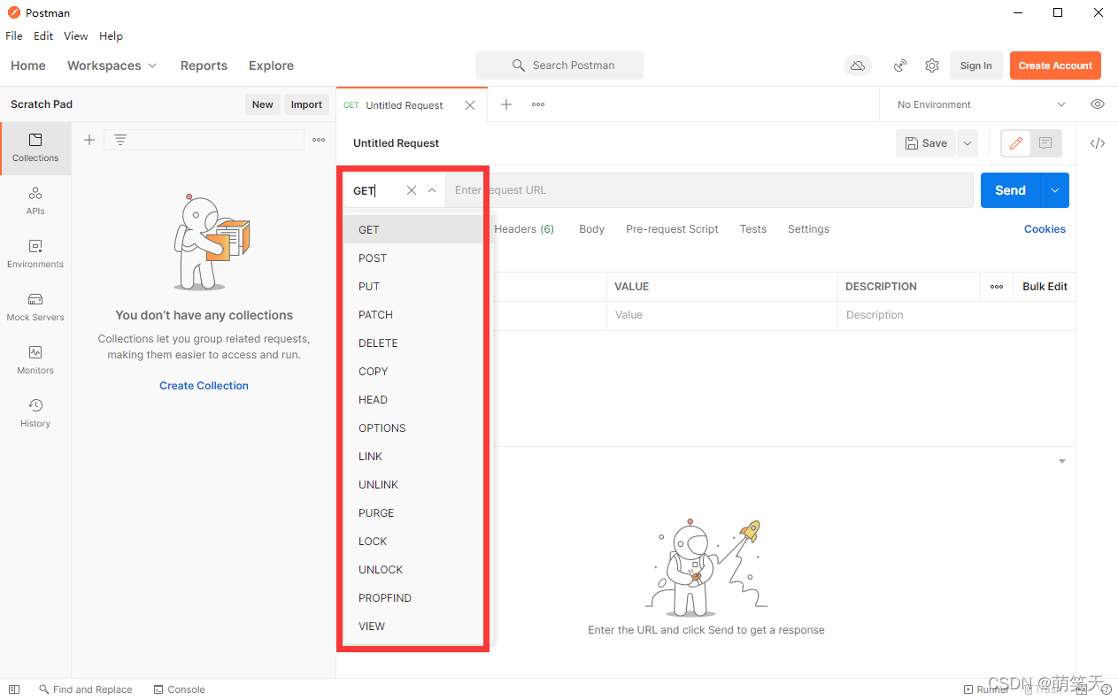The height and width of the screenshot is (700, 1118).
Task: Select PURGE from the method list
Action: [413, 513]
